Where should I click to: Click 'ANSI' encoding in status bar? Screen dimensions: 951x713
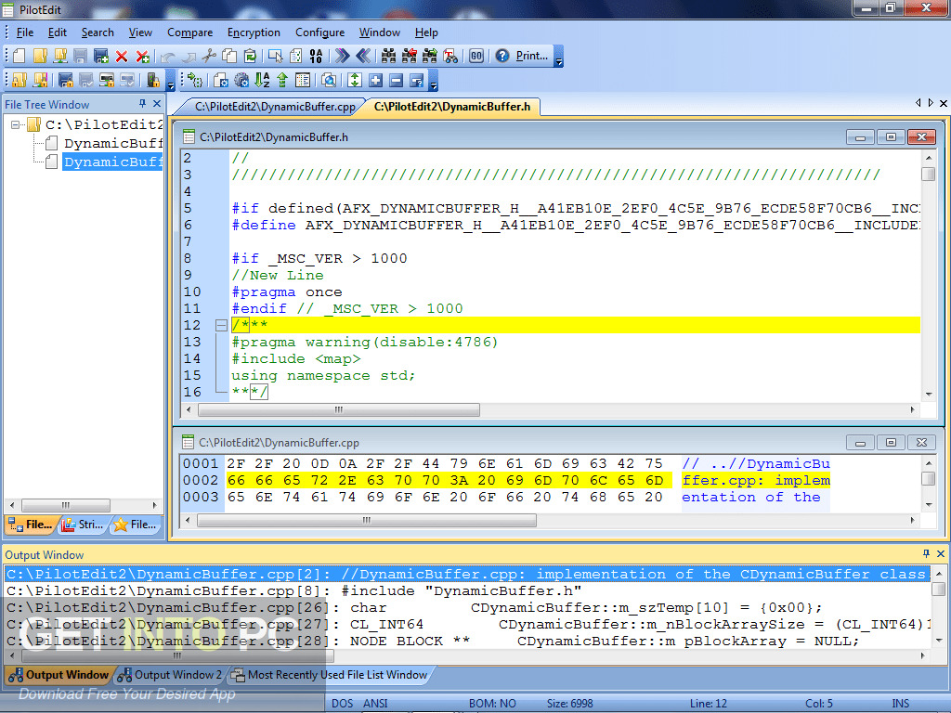coord(375,704)
